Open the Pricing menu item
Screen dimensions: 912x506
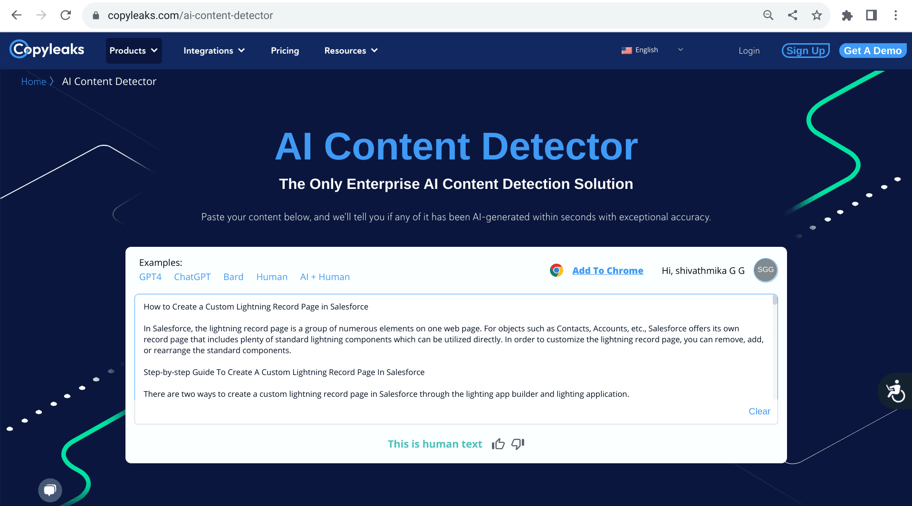click(x=285, y=50)
